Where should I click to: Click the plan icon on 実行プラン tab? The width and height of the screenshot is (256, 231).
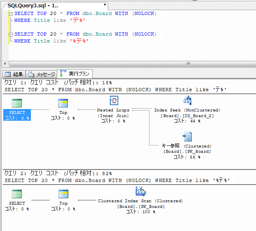[63, 73]
